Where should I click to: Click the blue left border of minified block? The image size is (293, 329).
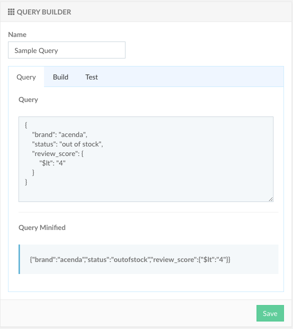(x=19, y=259)
